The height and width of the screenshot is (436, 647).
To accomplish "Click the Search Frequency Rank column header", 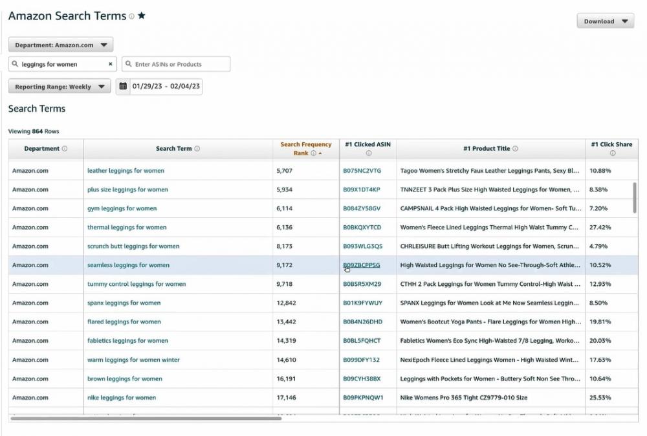I will click(x=306, y=149).
